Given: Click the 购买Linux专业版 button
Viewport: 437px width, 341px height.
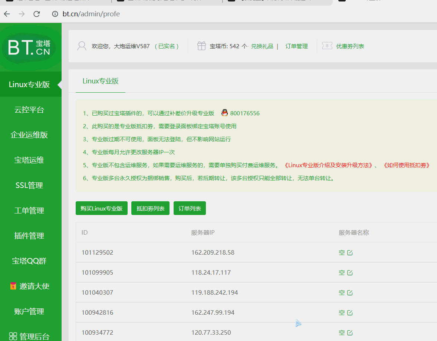Looking at the screenshot, I should (101, 208).
